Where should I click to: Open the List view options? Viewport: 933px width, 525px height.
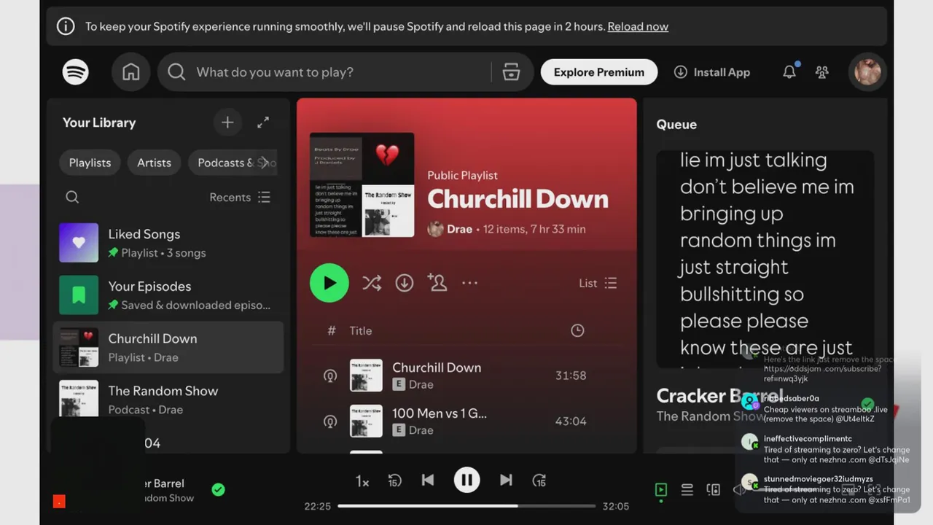coord(598,283)
